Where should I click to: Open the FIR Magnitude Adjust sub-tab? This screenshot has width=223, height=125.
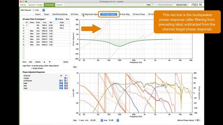(x=90, y=14)
